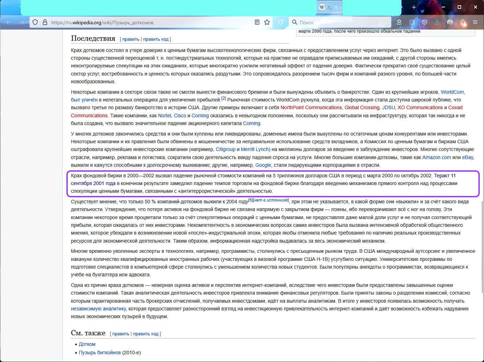Click 'править код' next to Последствия heading
The image size is (484, 362).
coord(156,39)
